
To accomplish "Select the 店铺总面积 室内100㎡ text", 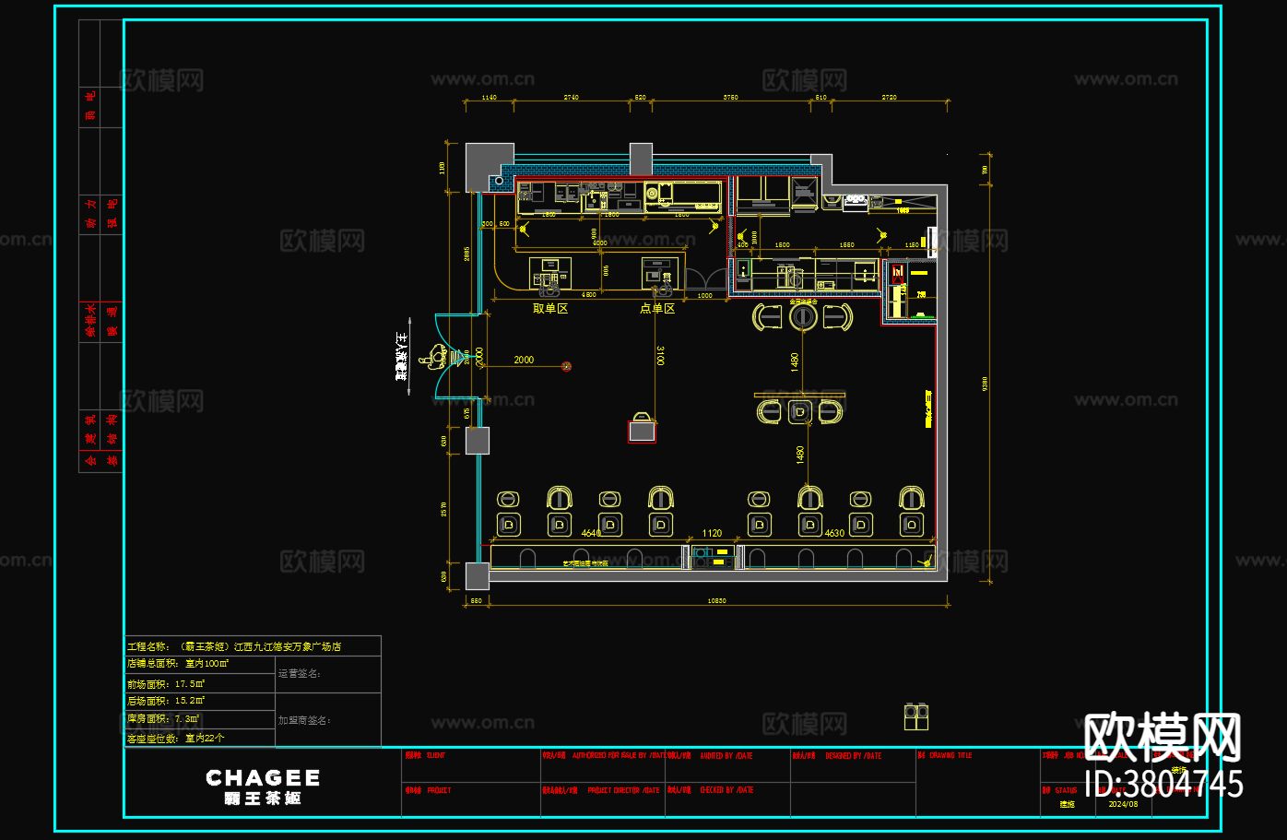I will (178, 663).
